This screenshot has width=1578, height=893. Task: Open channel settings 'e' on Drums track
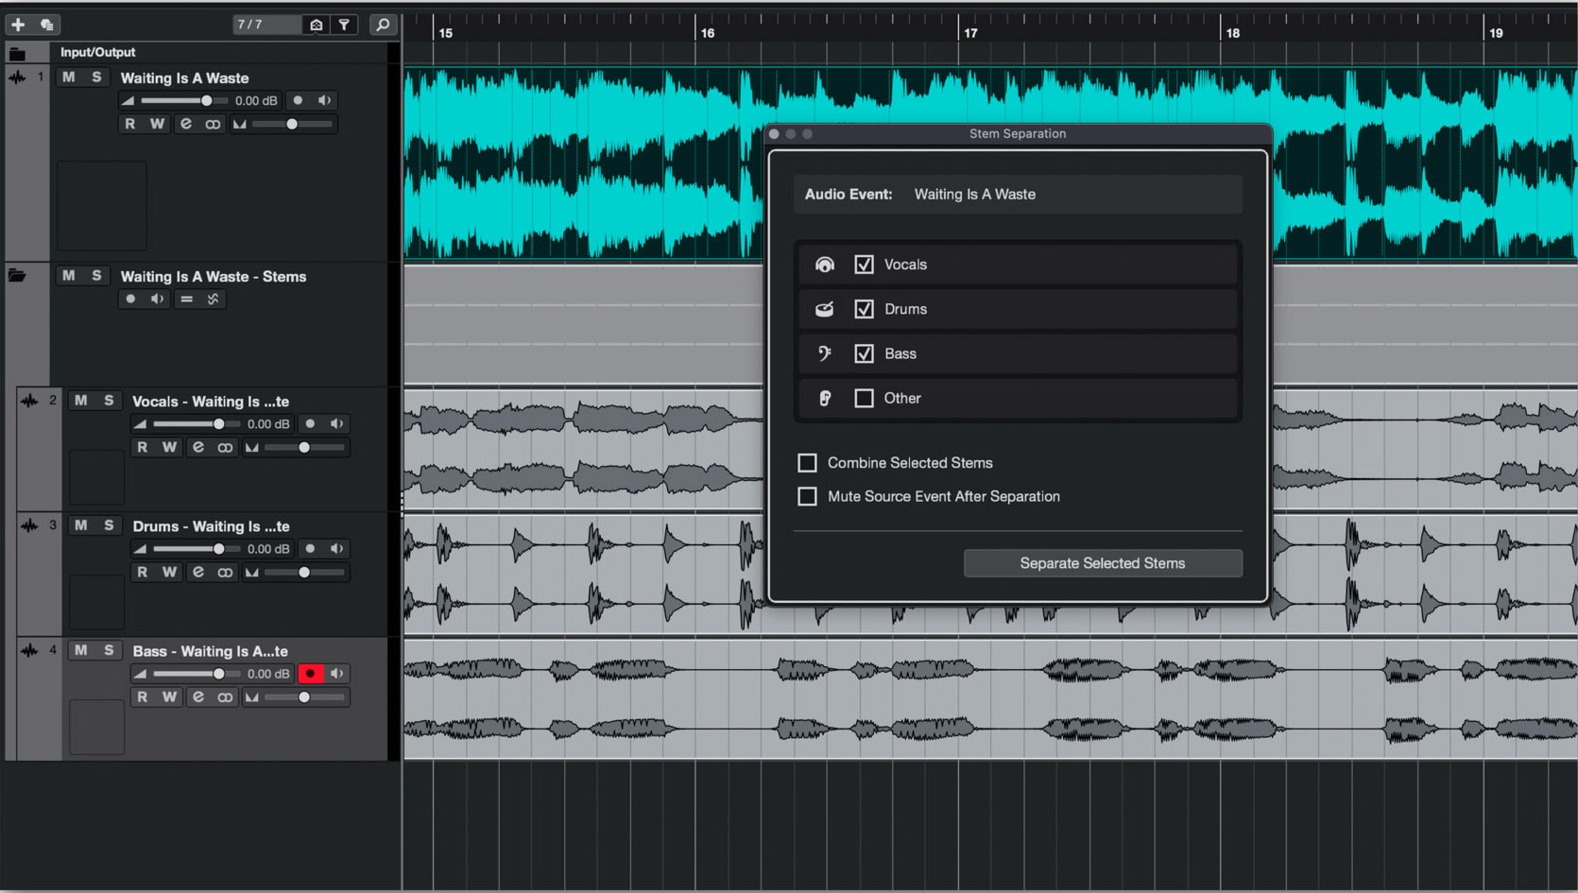[x=198, y=572]
